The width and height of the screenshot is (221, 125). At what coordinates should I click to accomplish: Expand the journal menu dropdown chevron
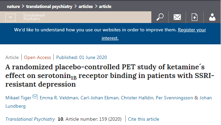pyautogui.click(x=10, y=17)
